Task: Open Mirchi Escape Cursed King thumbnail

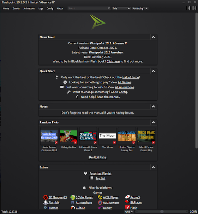Action: [x=146, y=136]
